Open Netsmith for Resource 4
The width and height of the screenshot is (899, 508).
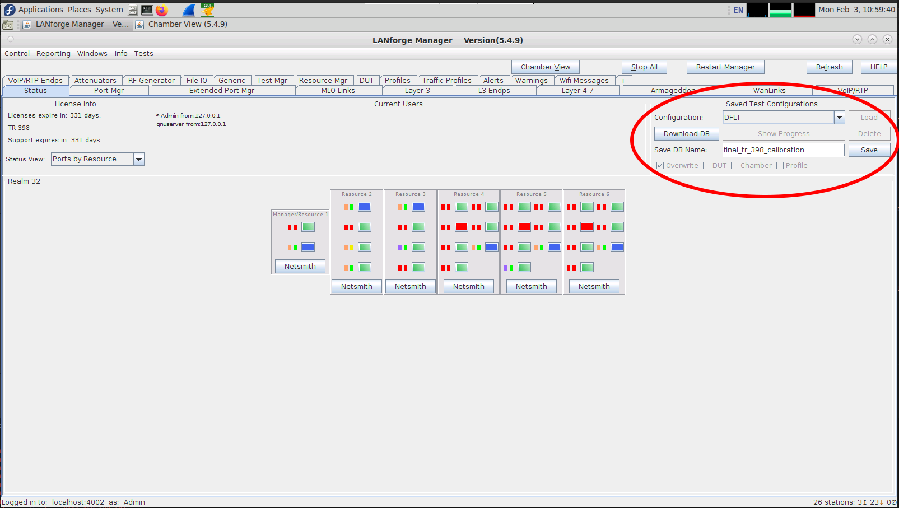469,287
